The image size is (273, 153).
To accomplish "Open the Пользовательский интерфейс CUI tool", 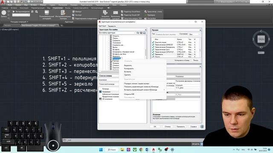I will pyautogui.click(x=46, y=14).
